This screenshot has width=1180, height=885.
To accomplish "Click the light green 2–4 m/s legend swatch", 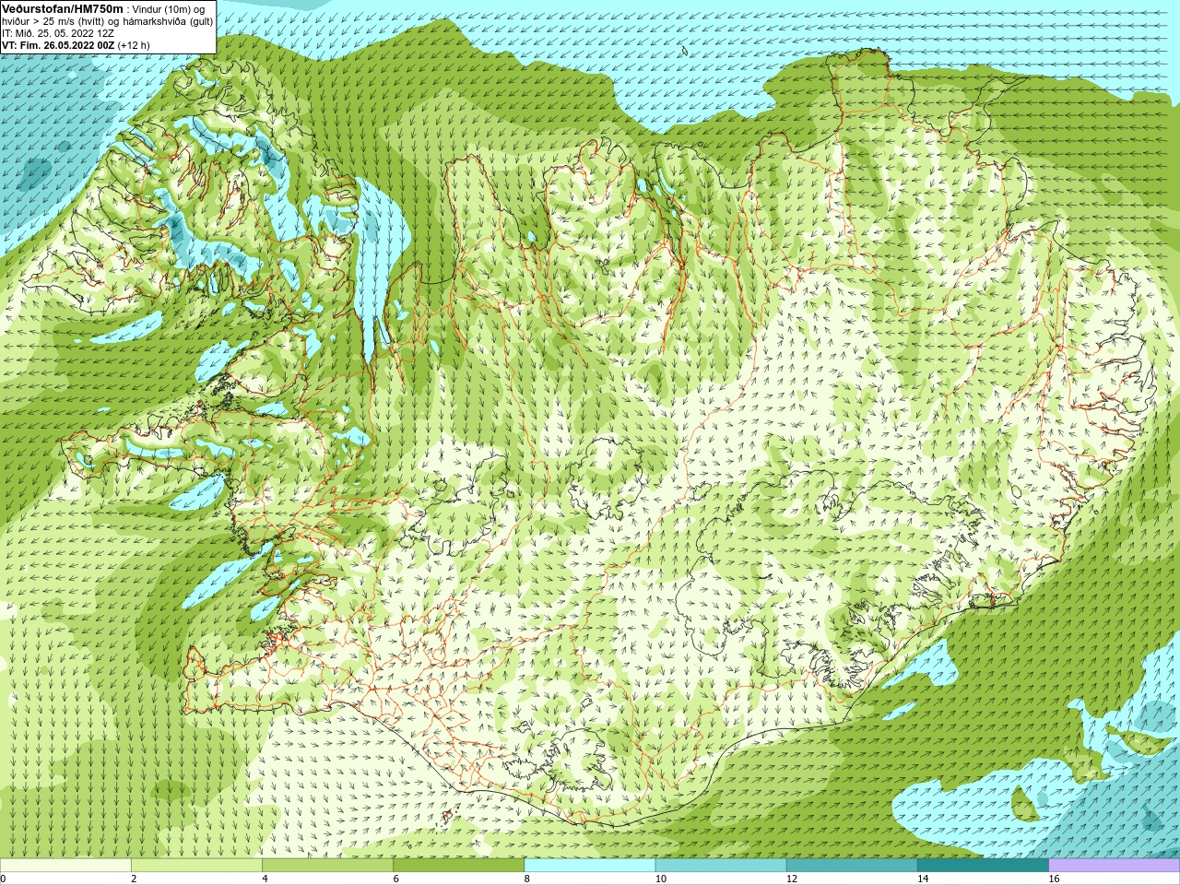I will tap(196, 866).
